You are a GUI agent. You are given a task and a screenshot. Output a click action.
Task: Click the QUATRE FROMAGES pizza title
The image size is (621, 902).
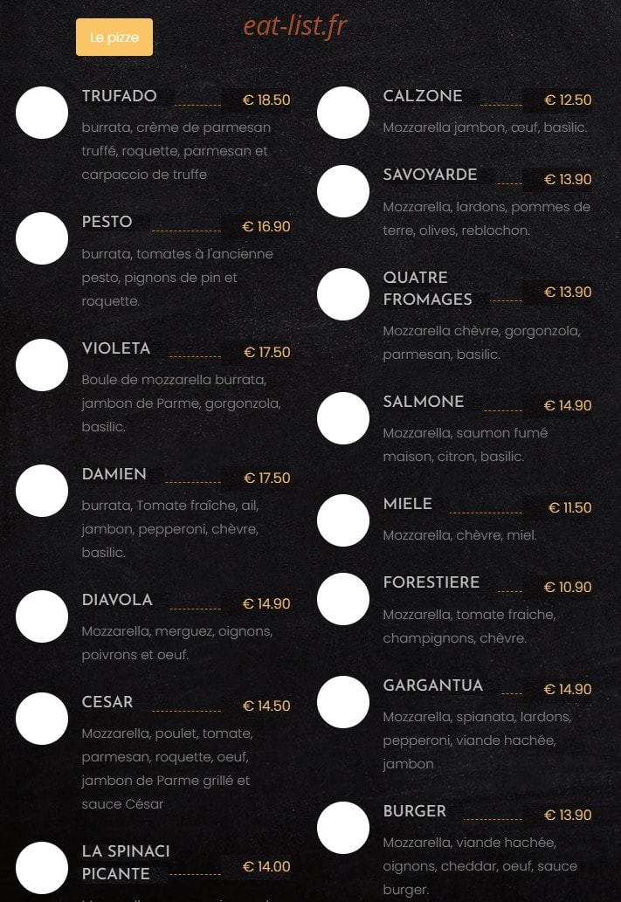point(428,288)
